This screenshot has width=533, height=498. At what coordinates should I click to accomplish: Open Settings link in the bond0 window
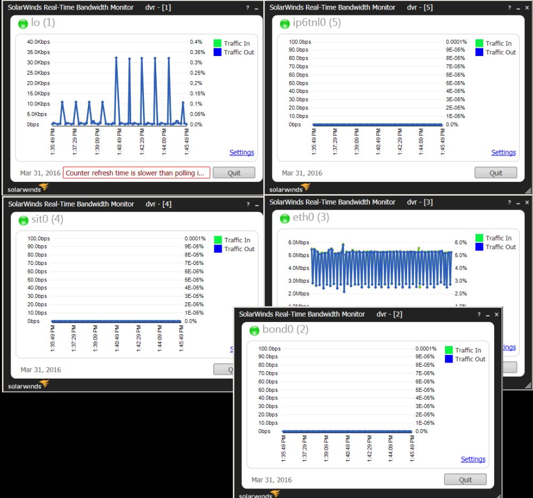(x=473, y=459)
